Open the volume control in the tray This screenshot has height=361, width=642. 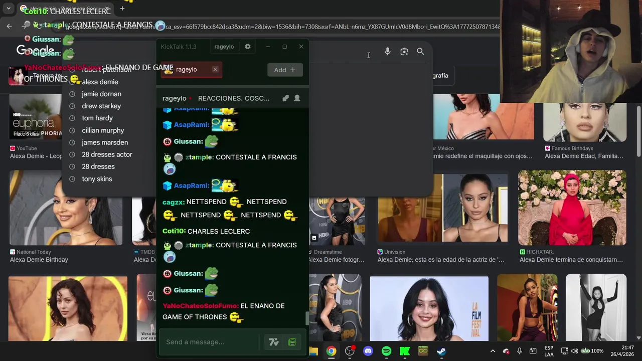(x=574, y=351)
